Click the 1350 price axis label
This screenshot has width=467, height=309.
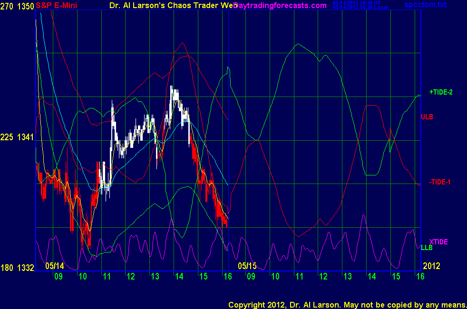coord(26,6)
